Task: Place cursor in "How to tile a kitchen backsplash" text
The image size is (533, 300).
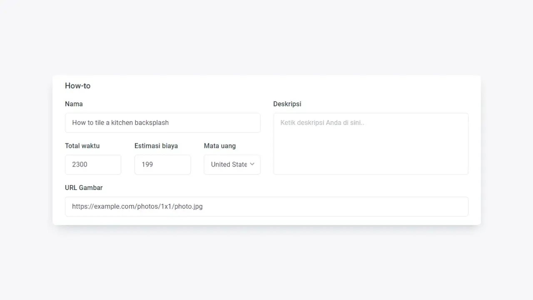Action: 120,123
